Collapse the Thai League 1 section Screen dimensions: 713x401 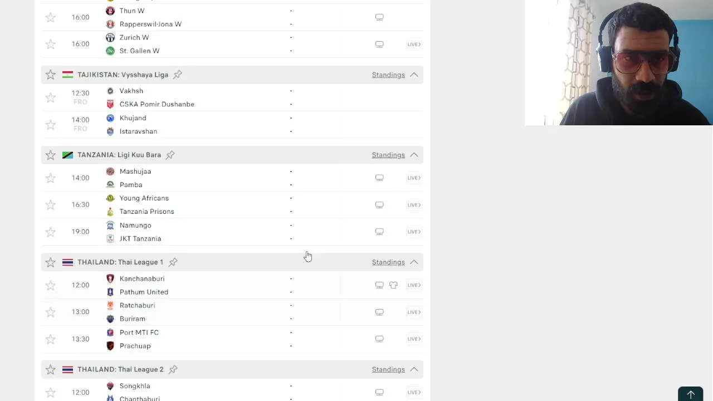[x=414, y=262]
